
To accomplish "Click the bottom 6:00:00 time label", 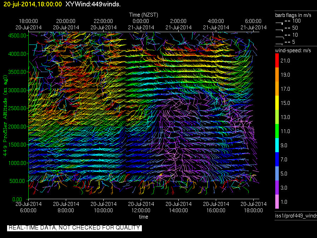I will coord(28,210).
